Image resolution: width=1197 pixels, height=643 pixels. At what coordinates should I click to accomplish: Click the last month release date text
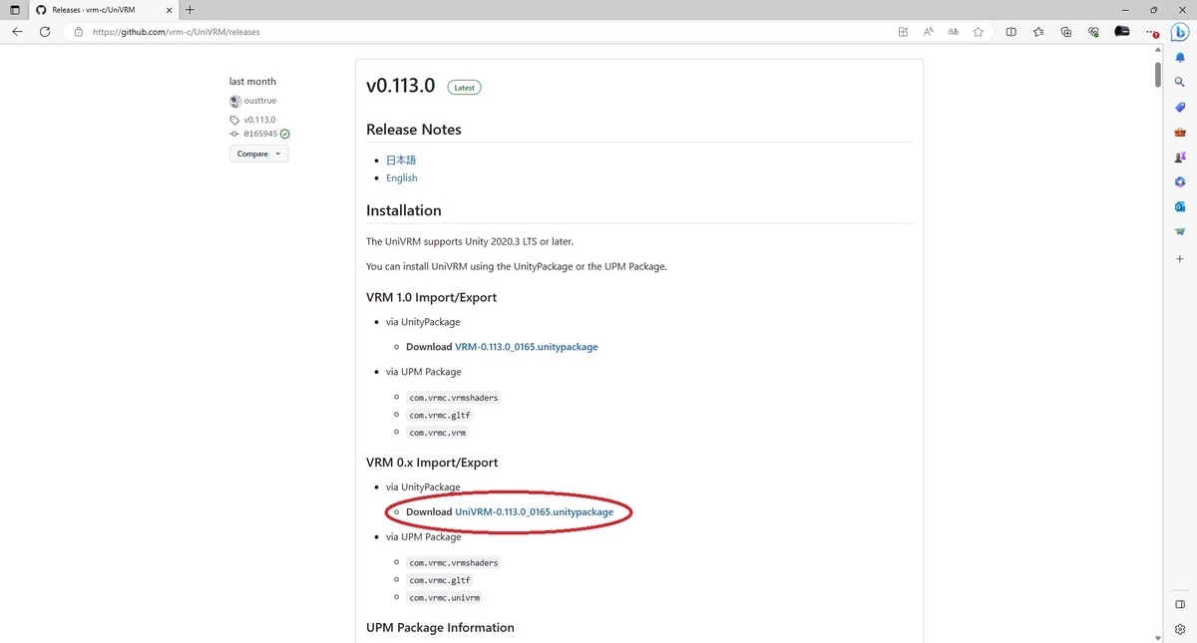(x=252, y=82)
